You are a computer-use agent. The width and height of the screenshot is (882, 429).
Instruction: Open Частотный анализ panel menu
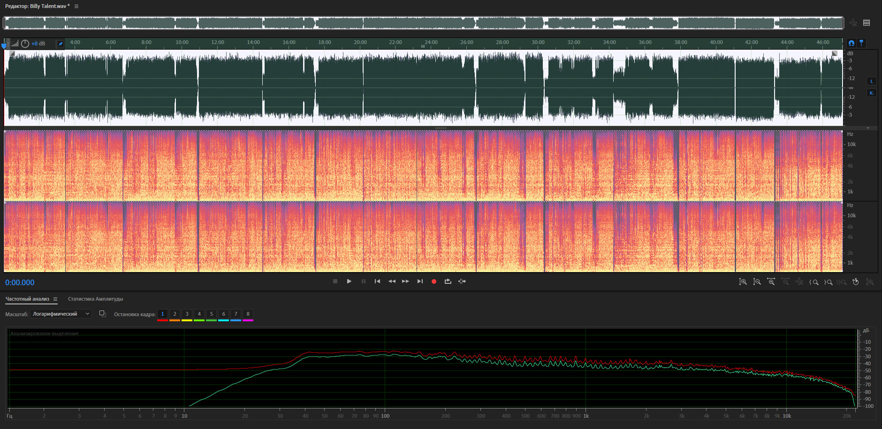[55, 299]
